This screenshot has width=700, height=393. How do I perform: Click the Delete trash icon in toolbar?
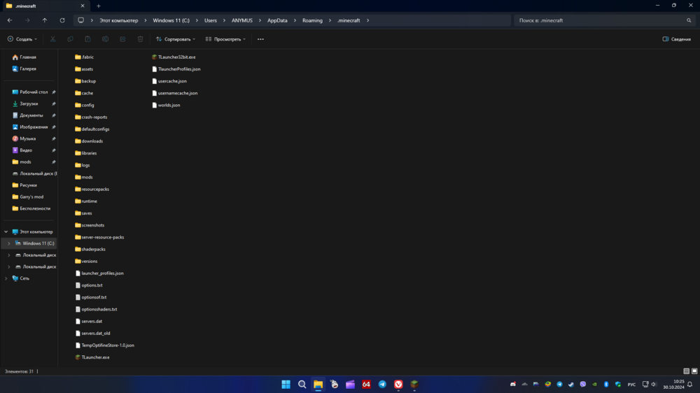tap(140, 39)
